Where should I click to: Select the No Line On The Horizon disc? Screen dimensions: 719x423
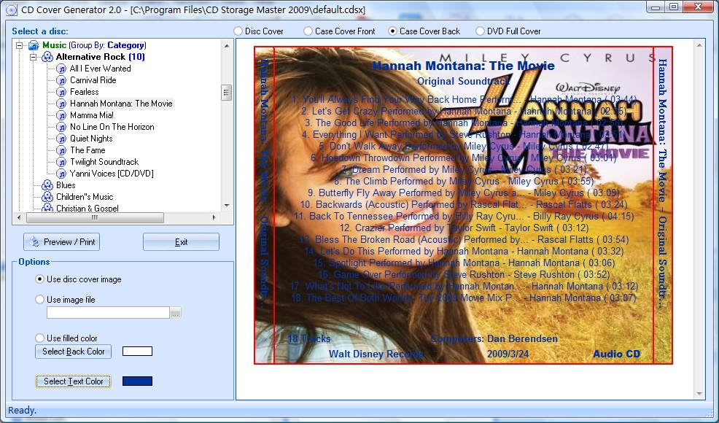tap(112, 127)
